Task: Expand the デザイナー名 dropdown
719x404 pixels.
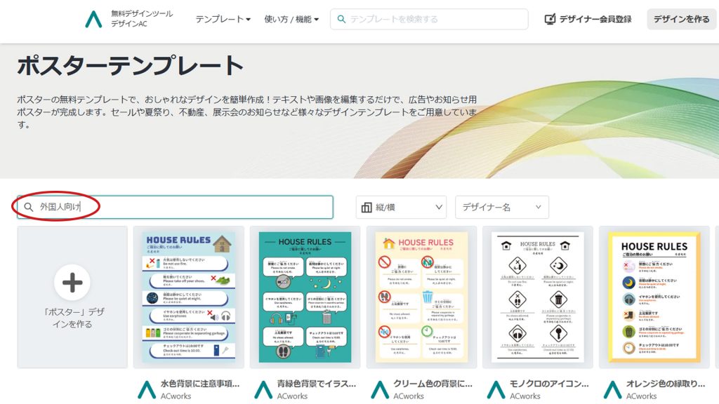Action: point(501,207)
